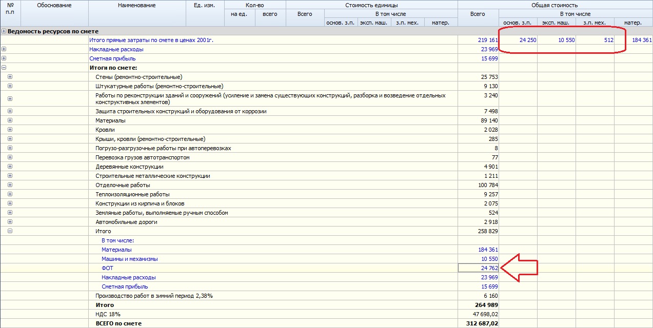Expand the "Штукатурные работы" row

coord(10,86)
